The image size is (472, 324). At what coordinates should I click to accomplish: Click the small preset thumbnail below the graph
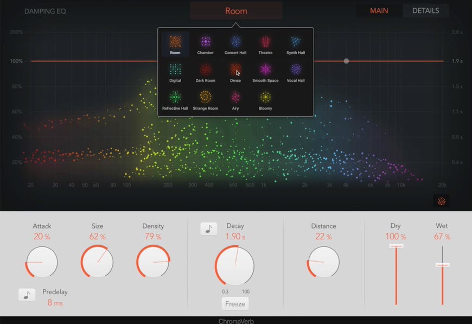point(442,200)
